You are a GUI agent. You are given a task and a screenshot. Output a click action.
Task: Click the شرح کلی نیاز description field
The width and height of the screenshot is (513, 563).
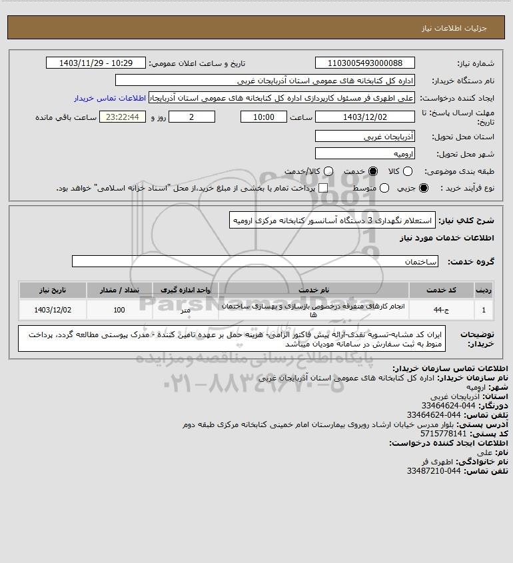pos(332,220)
